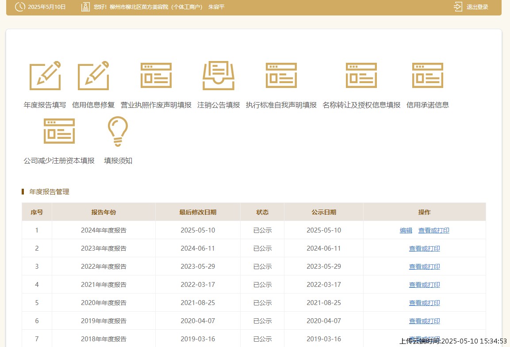This screenshot has width=510, height=347.
Task: Select the 2020年年度报告 cell
Action: pos(104,303)
